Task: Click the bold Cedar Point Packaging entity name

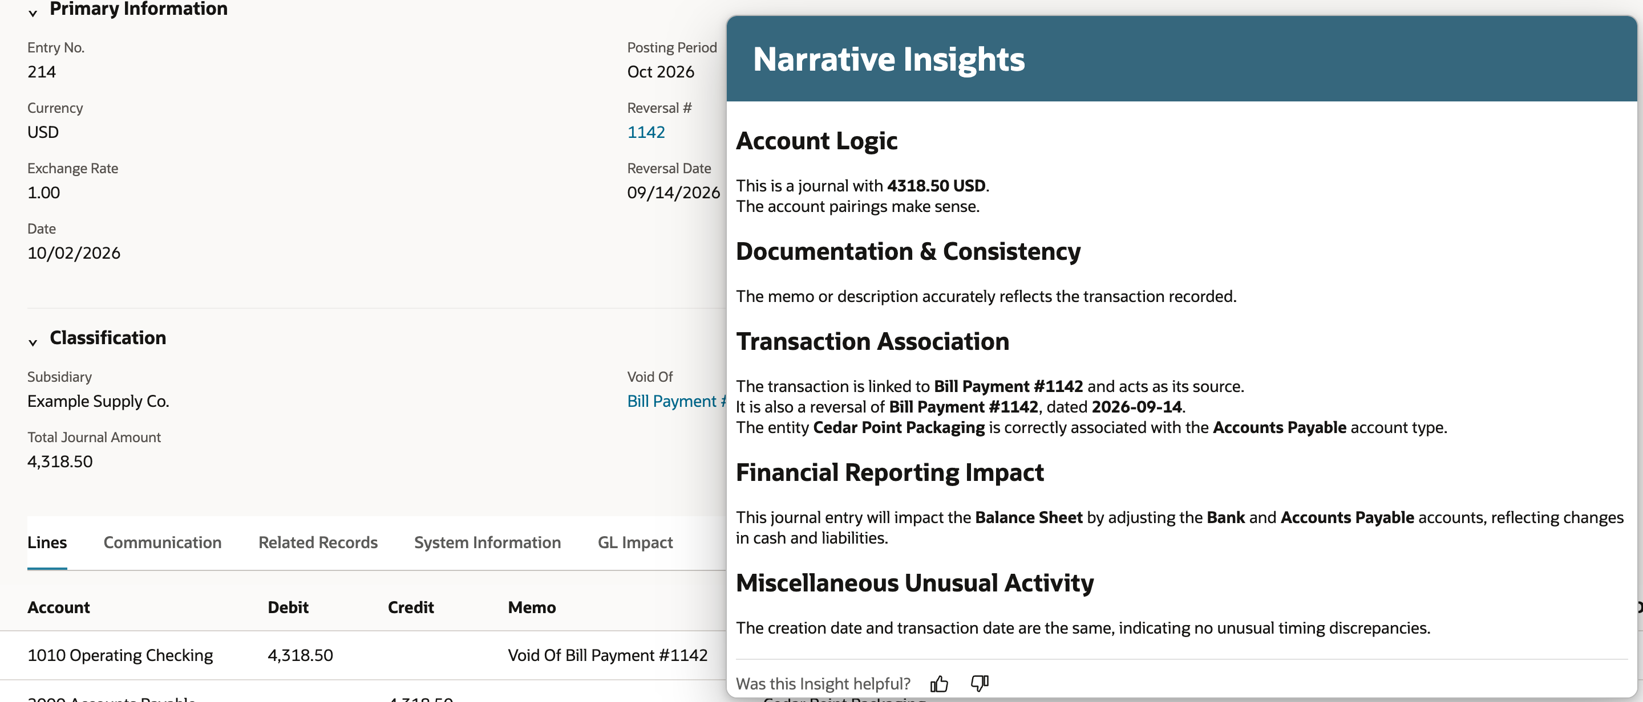Action: pyautogui.click(x=899, y=427)
